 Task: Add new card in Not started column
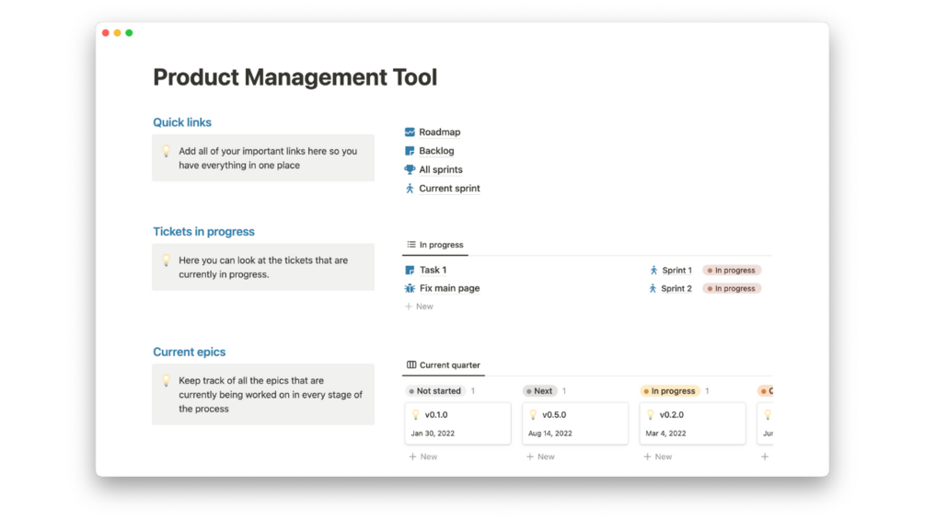point(423,456)
